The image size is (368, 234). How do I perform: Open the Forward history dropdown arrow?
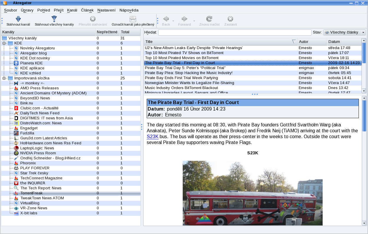click(194, 21)
